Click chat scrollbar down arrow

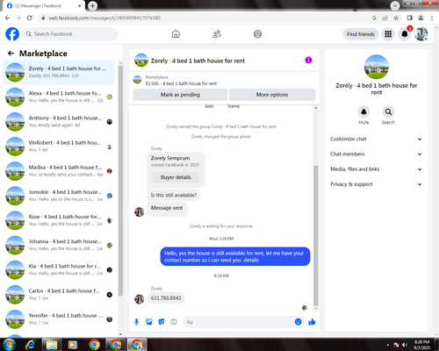pos(316,308)
